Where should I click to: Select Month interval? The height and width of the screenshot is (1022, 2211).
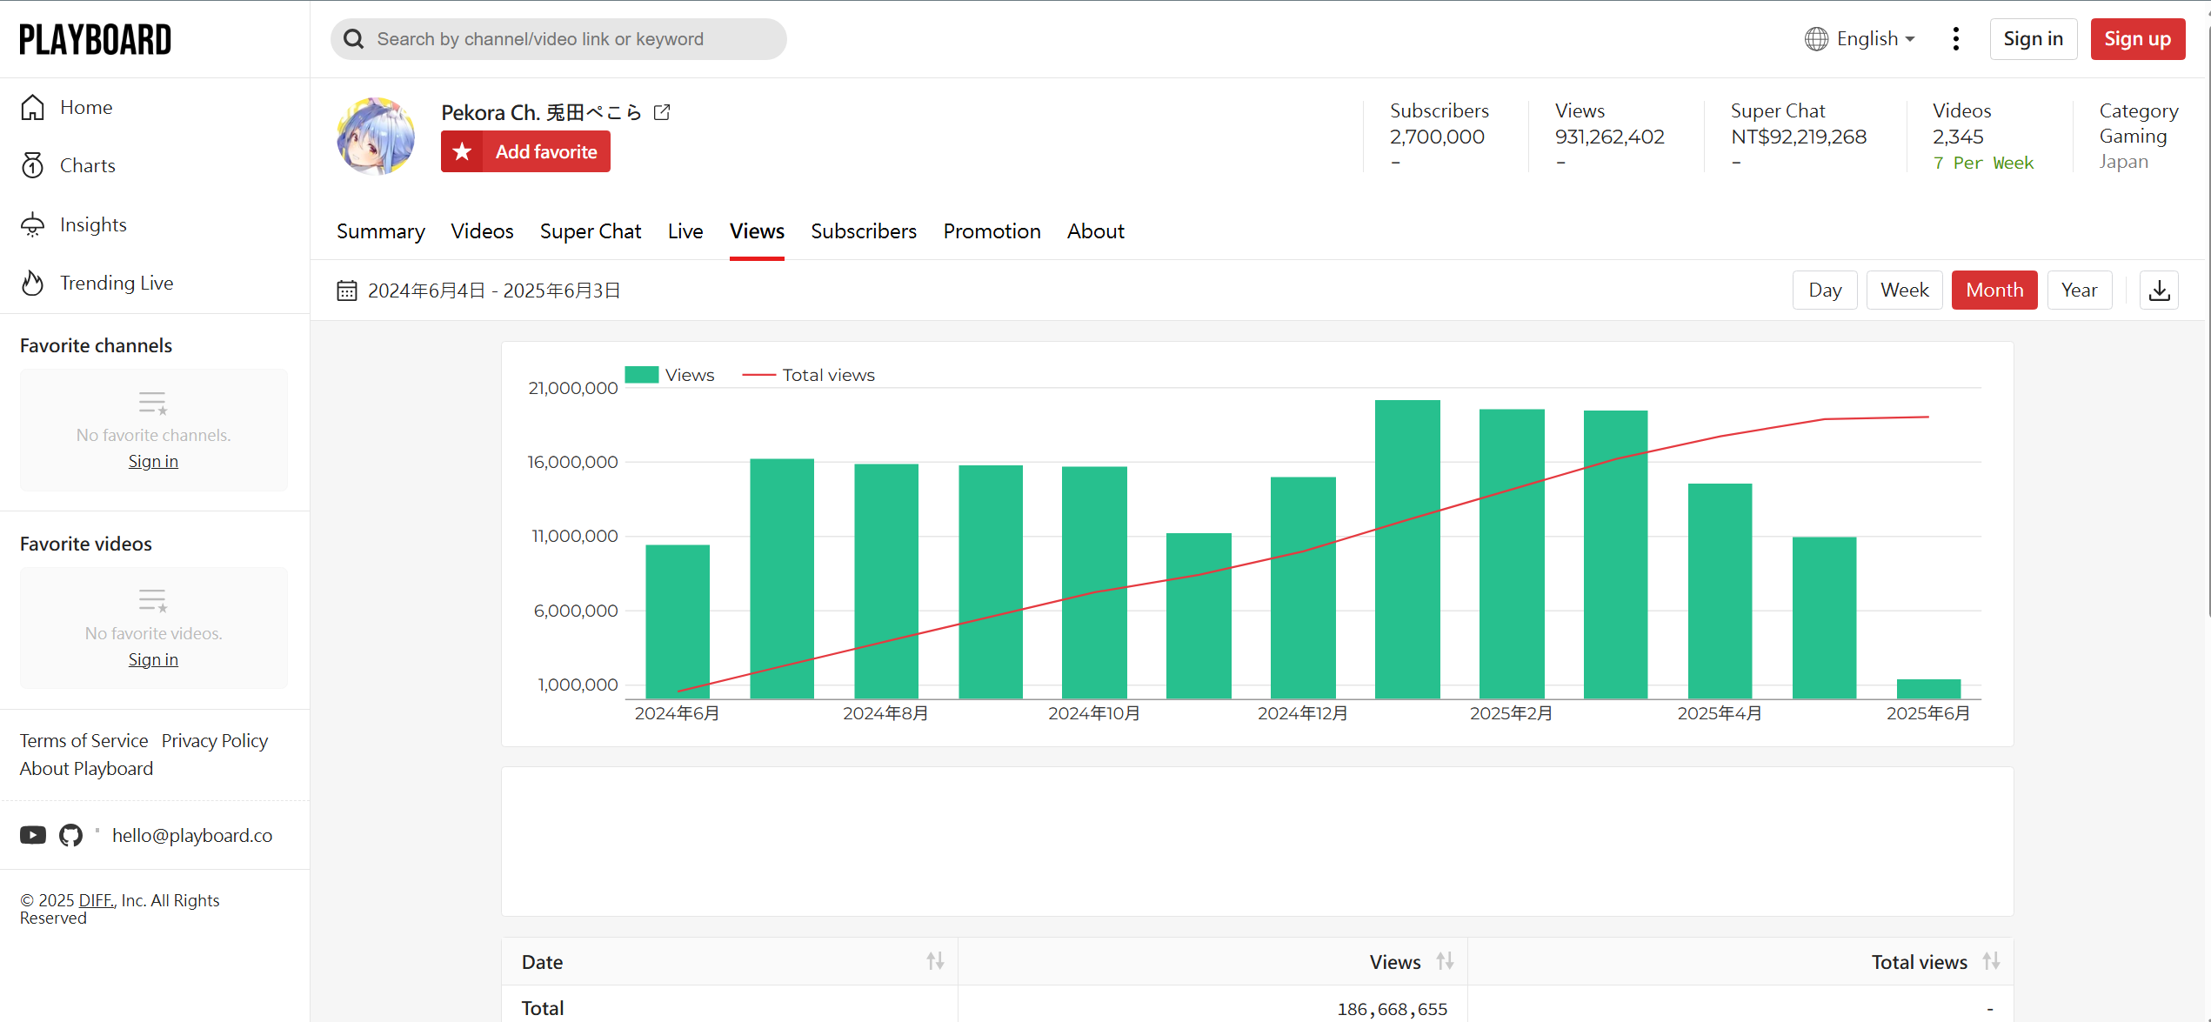[x=1994, y=290]
